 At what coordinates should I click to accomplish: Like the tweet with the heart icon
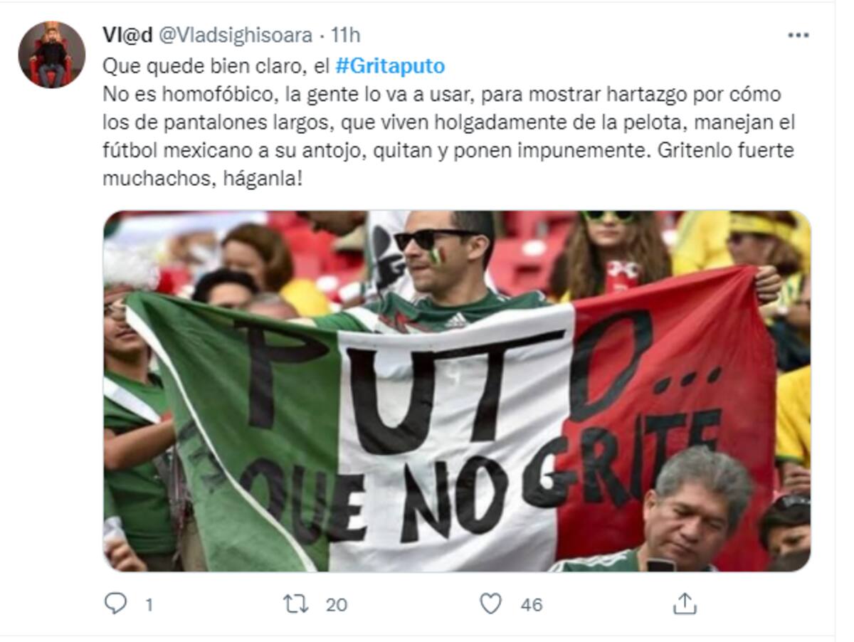[x=490, y=604]
